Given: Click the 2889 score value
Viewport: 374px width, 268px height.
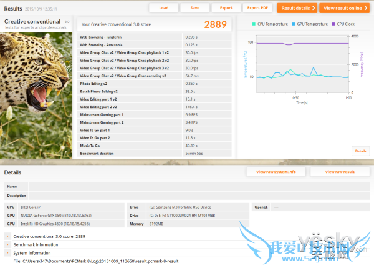Looking at the screenshot, I should (x=216, y=24).
